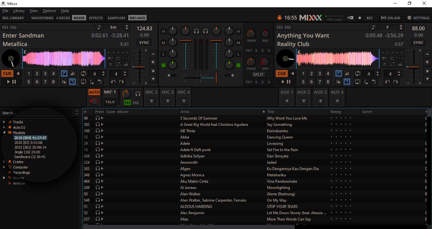This screenshot has width=432, height=229.
Task: Switch to the EFFECTS tab
Action: pos(96,18)
